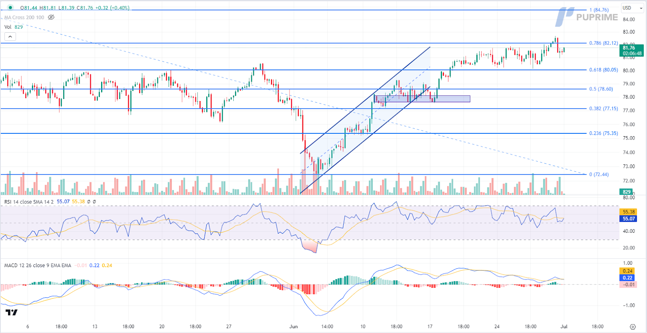Click date 13 on the time axis
Screen dimensions: 647x333
pyautogui.click(x=95, y=327)
